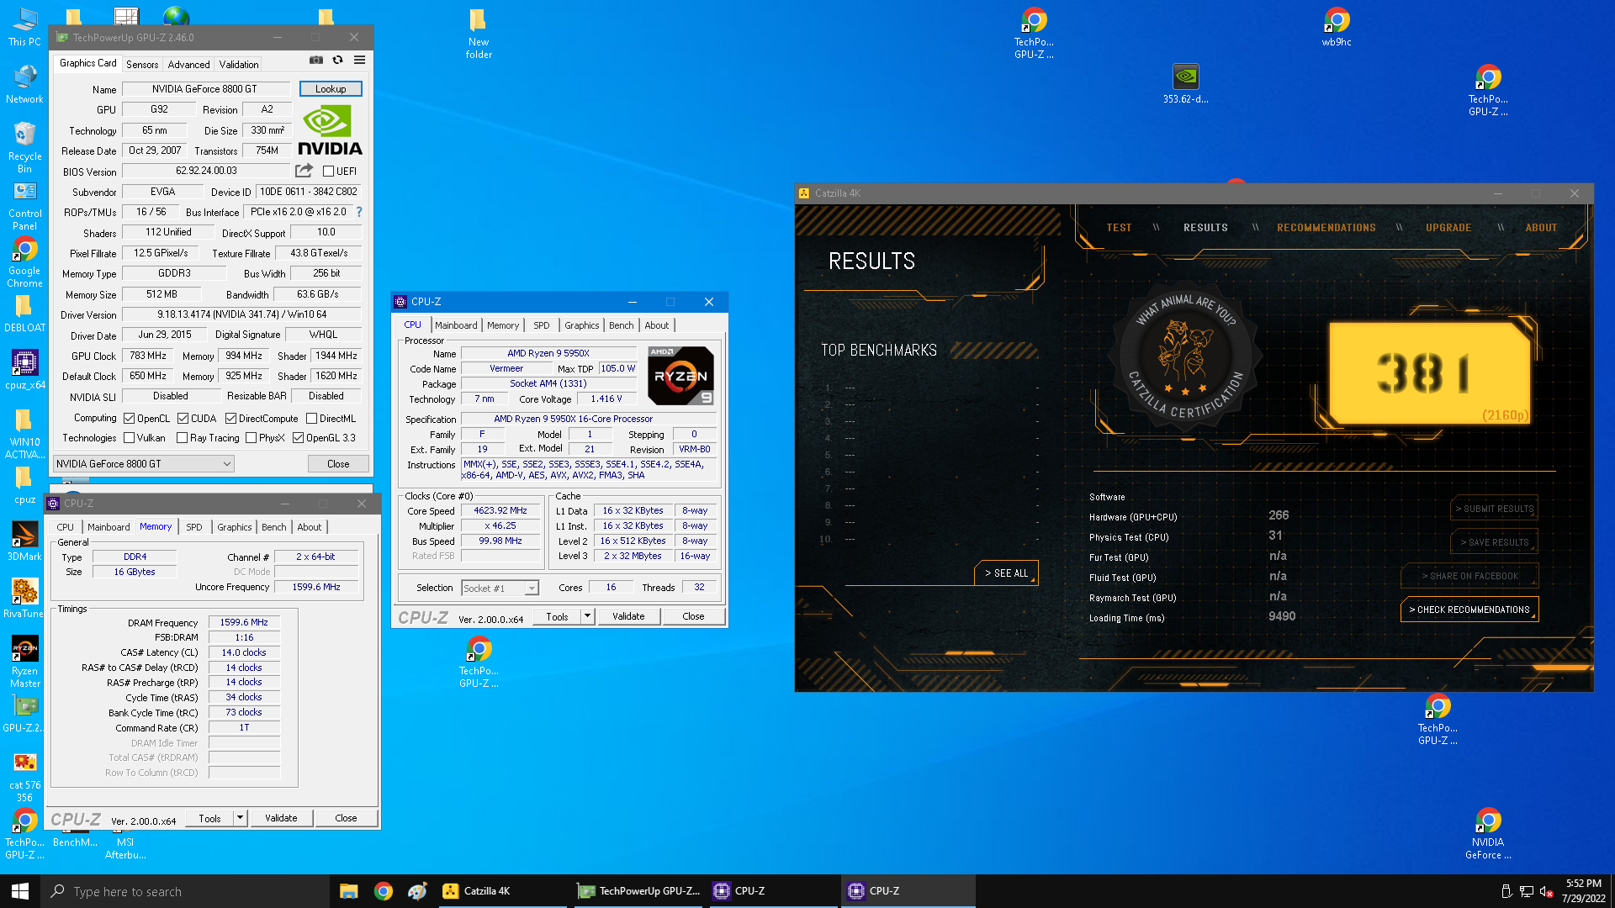Open the SPD tab in CPU-Z Memory window
The width and height of the screenshot is (1615, 908).
[x=194, y=527]
